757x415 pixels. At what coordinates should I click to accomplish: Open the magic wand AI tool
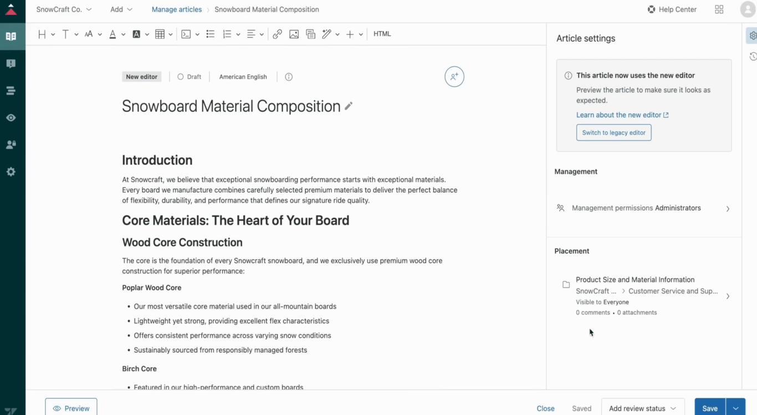(x=326, y=34)
